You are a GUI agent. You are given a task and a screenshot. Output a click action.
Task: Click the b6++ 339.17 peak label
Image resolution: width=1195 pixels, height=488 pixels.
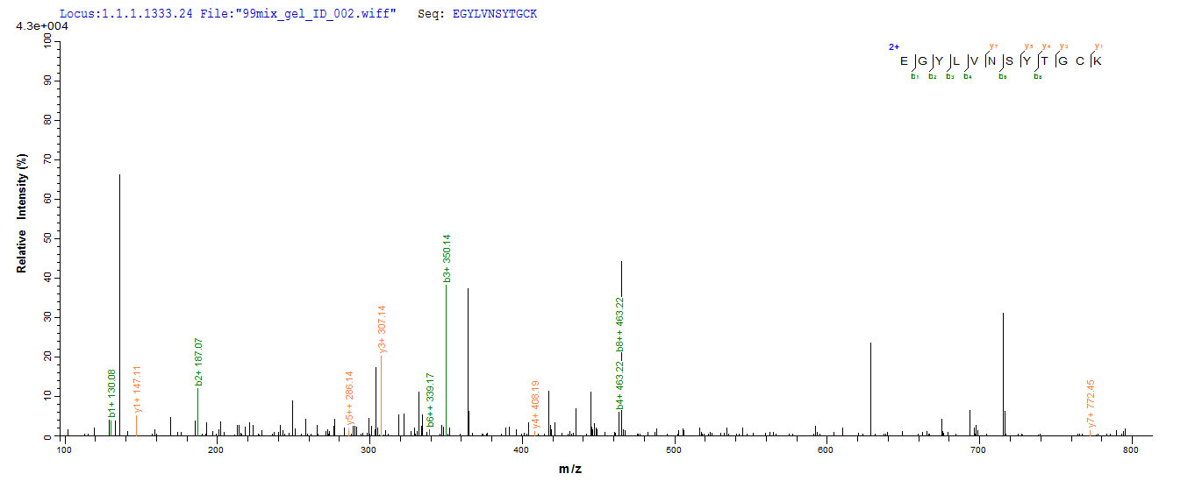tap(430, 400)
